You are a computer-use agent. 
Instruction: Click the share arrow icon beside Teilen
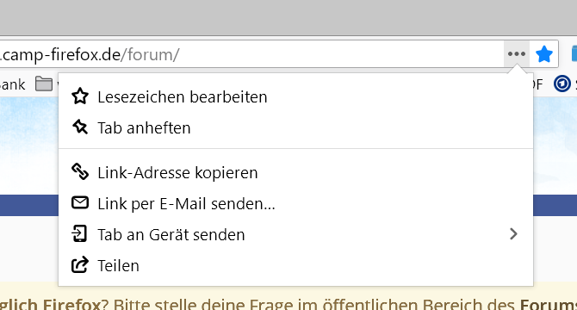click(x=80, y=264)
